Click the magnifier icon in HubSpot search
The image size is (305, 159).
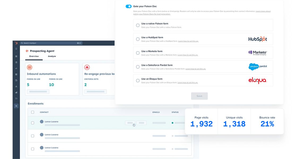(x=22, y=43)
